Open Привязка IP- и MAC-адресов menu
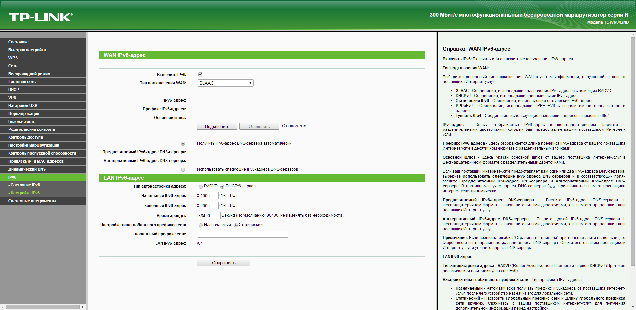Viewport: 636px width, 310px height. [x=43, y=161]
